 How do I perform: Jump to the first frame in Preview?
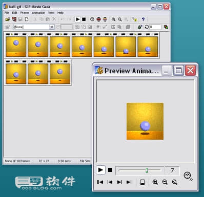tap(100, 182)
